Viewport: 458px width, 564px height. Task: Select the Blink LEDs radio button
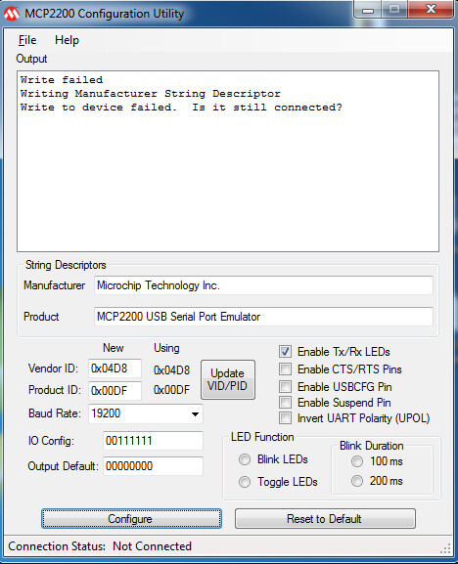[245, 459]
